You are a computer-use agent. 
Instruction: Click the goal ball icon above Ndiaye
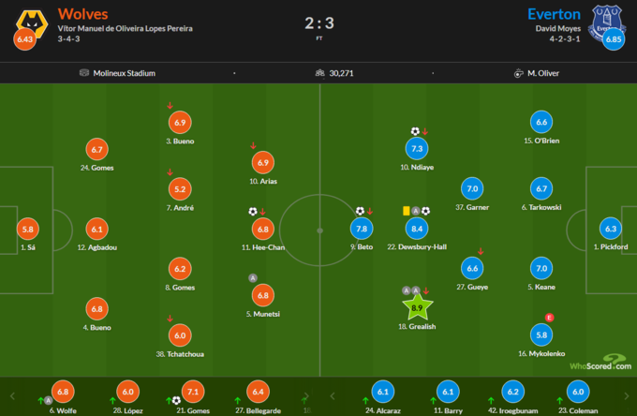click(x=415, y=132)
